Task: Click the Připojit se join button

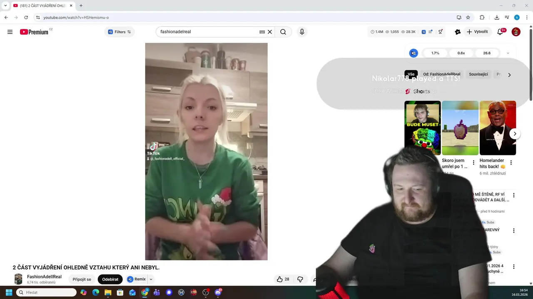Action: point(82,279)
